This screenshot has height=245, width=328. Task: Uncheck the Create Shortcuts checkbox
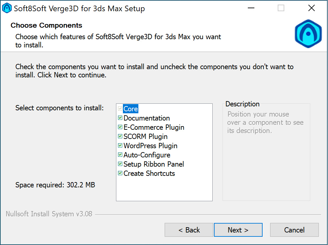120,173
